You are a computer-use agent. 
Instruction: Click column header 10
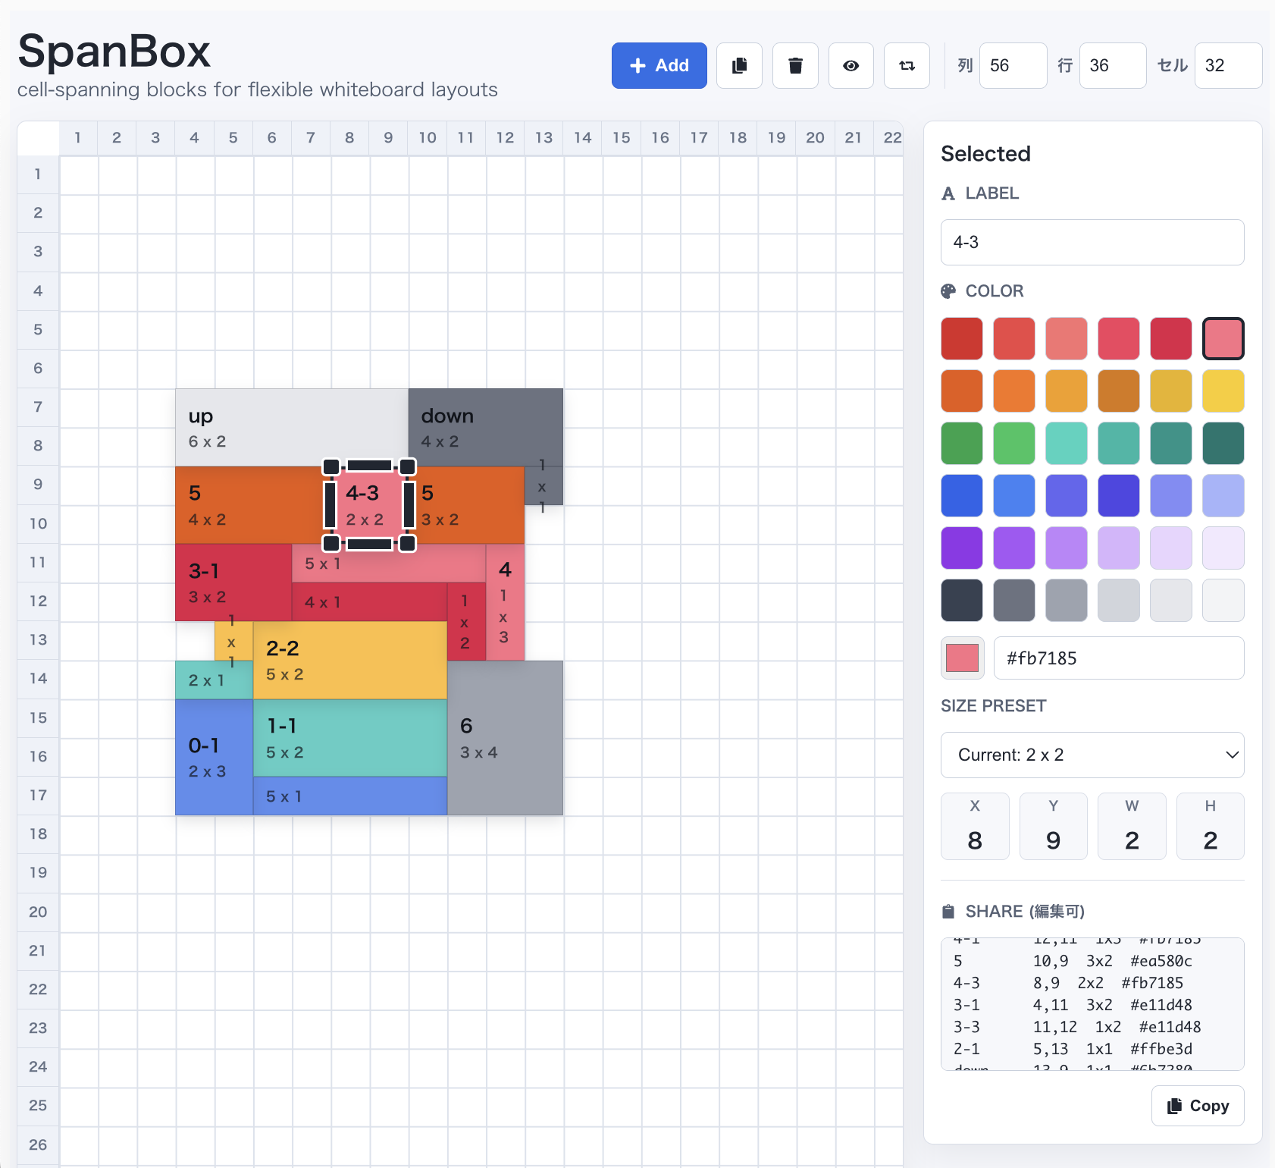[x=428, y=138]
